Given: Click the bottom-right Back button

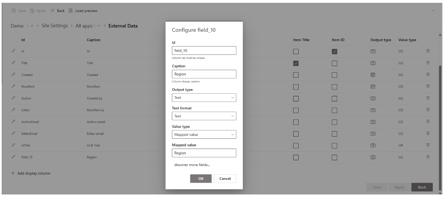Looking at the screenshot, I should 422,187.
